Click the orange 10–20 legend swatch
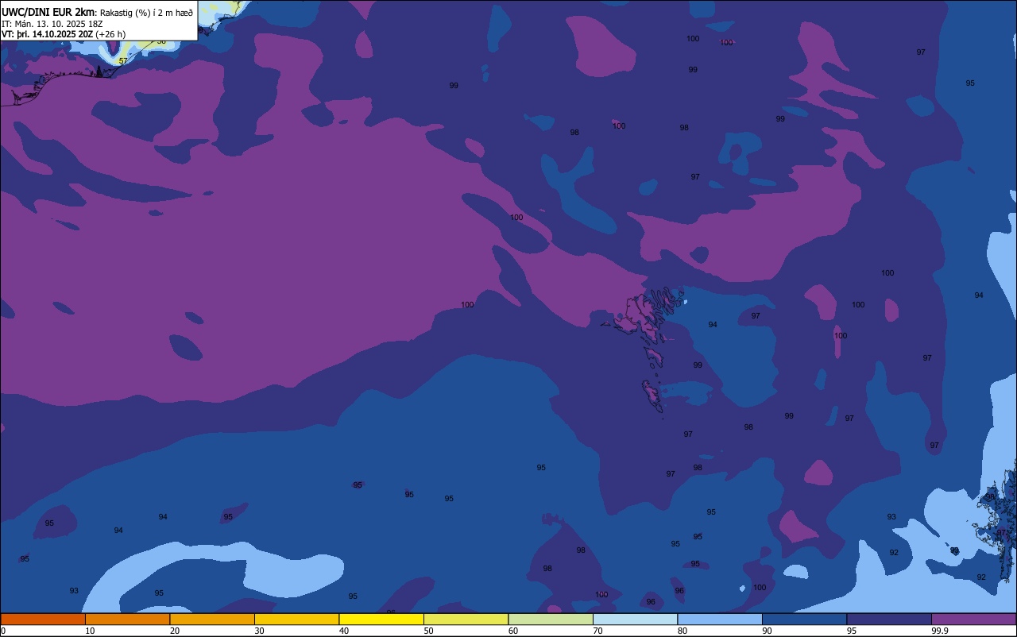 click(127, 619)
